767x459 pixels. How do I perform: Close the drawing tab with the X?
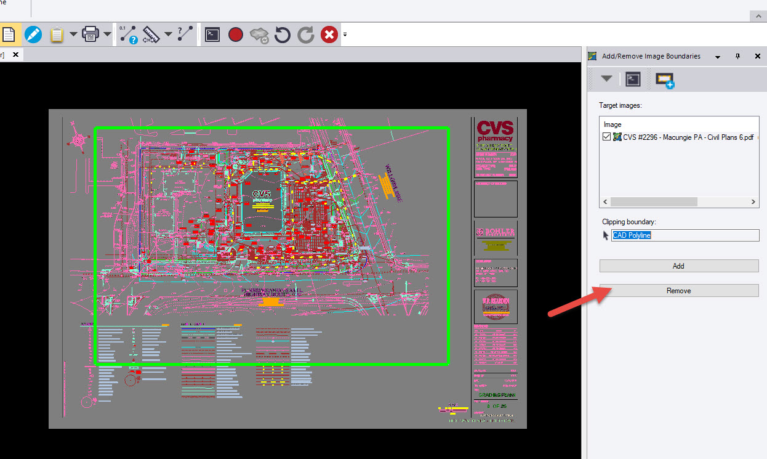coord(16,55)
